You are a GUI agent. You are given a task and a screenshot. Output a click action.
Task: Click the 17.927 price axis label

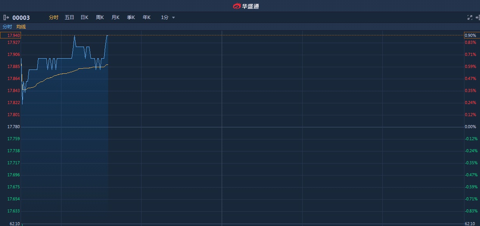14,42
